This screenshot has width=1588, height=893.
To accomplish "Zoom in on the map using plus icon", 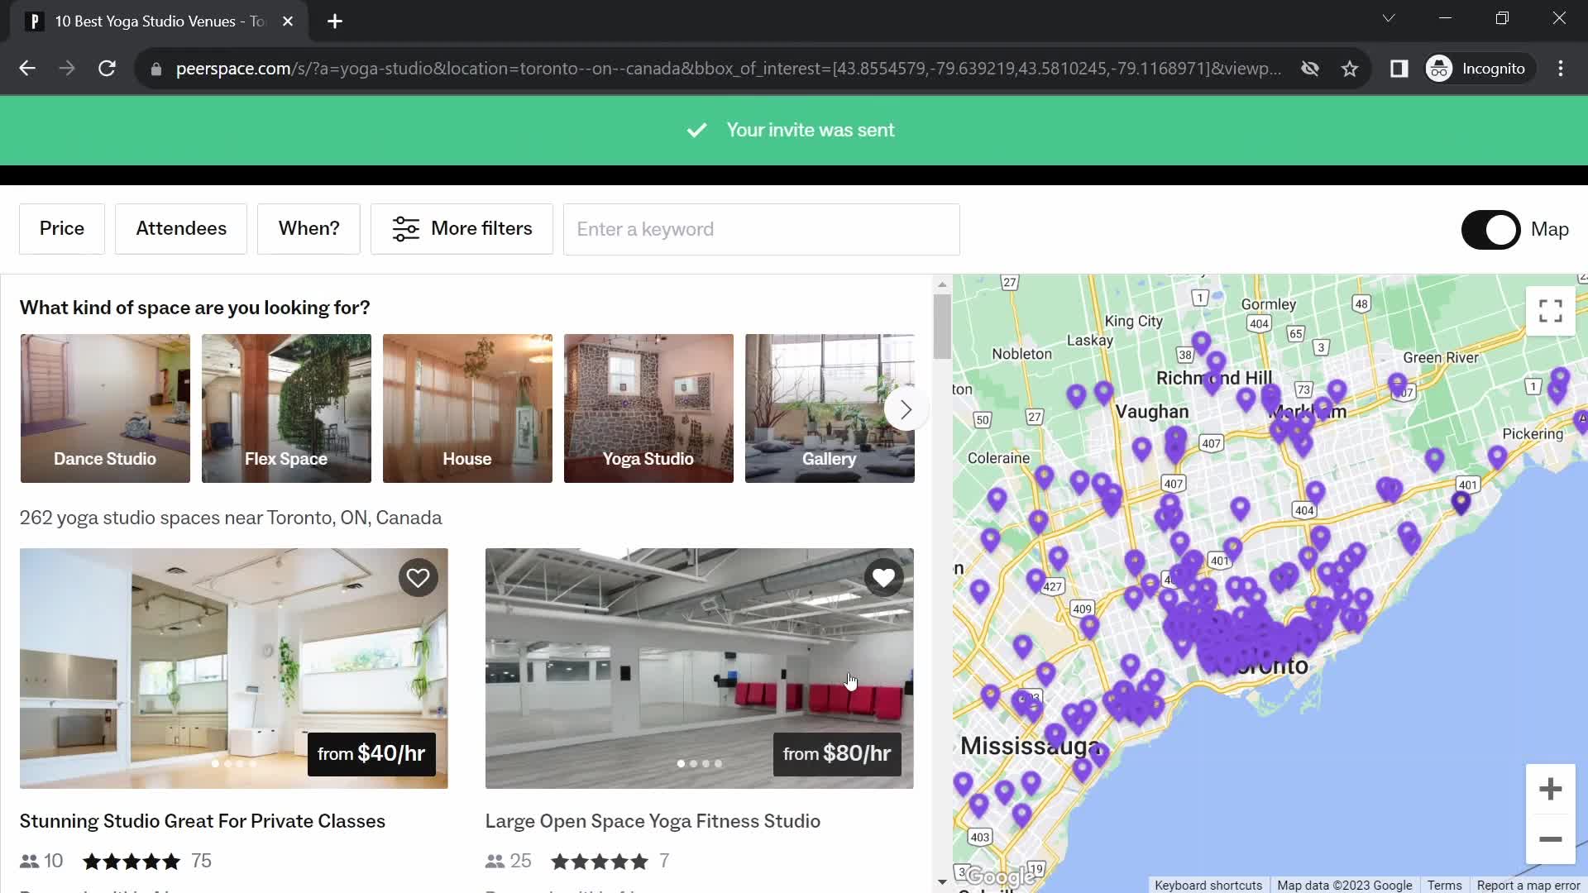I will click(x=1551, y=788).
